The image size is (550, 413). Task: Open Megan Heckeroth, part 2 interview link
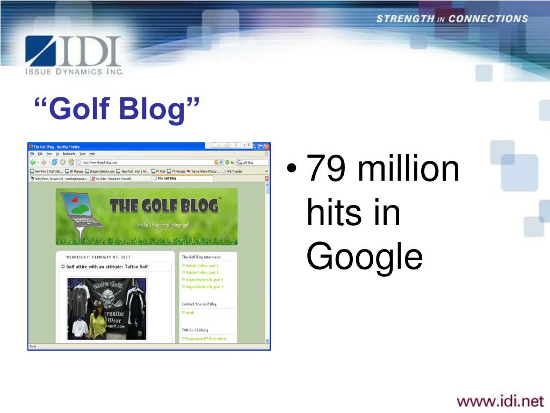(x=204, y=287)
